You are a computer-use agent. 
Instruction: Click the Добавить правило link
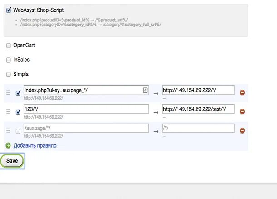pos(35,145)
